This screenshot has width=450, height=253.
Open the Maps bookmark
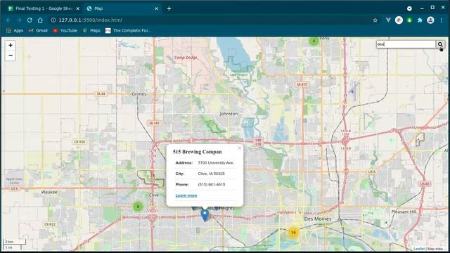[91, 30]
